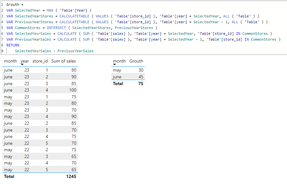
Task: Select the sales value 85 for june 23 store 3
Action: pos(74,84)
